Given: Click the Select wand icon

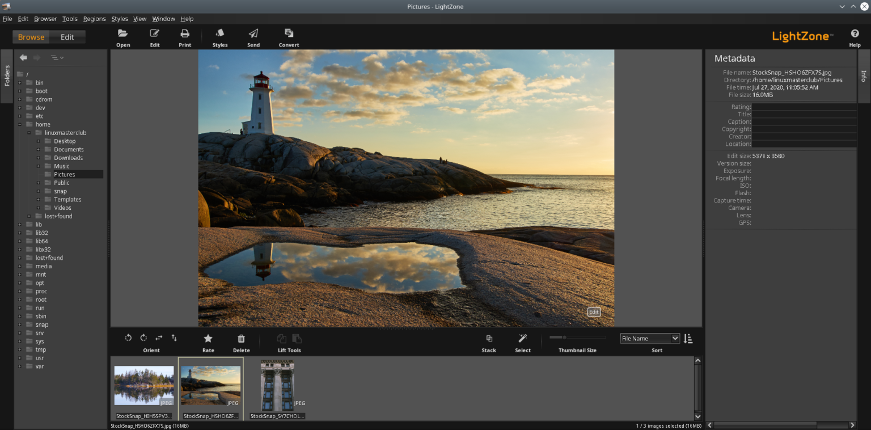Looking at the screenshot, I should pos(523,338).
